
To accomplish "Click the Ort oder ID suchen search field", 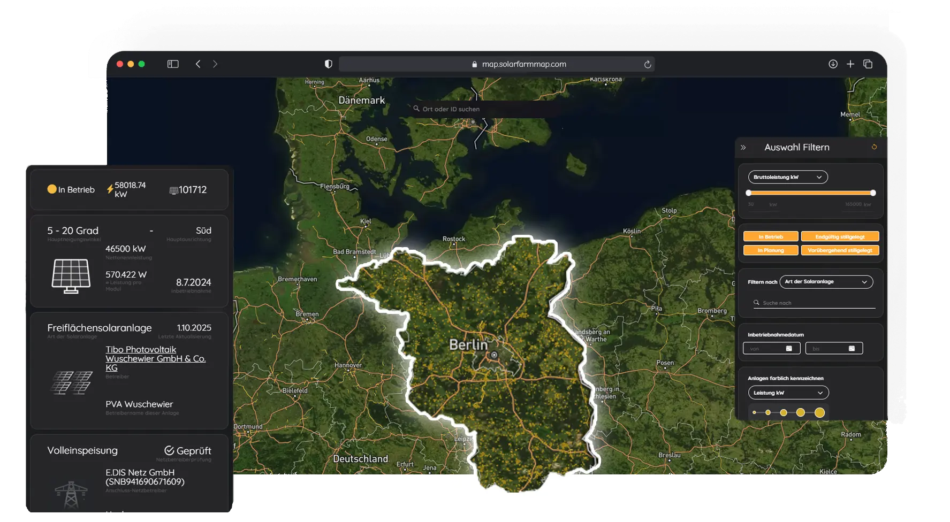I will (482, 109).
